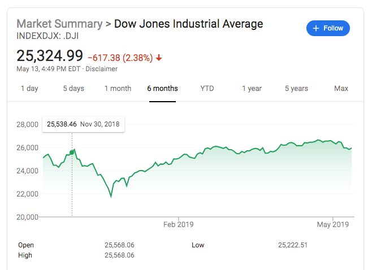372x270 pixels.
Task: Click the Dow Jones Industrial Average title
Action: [188, 24]
